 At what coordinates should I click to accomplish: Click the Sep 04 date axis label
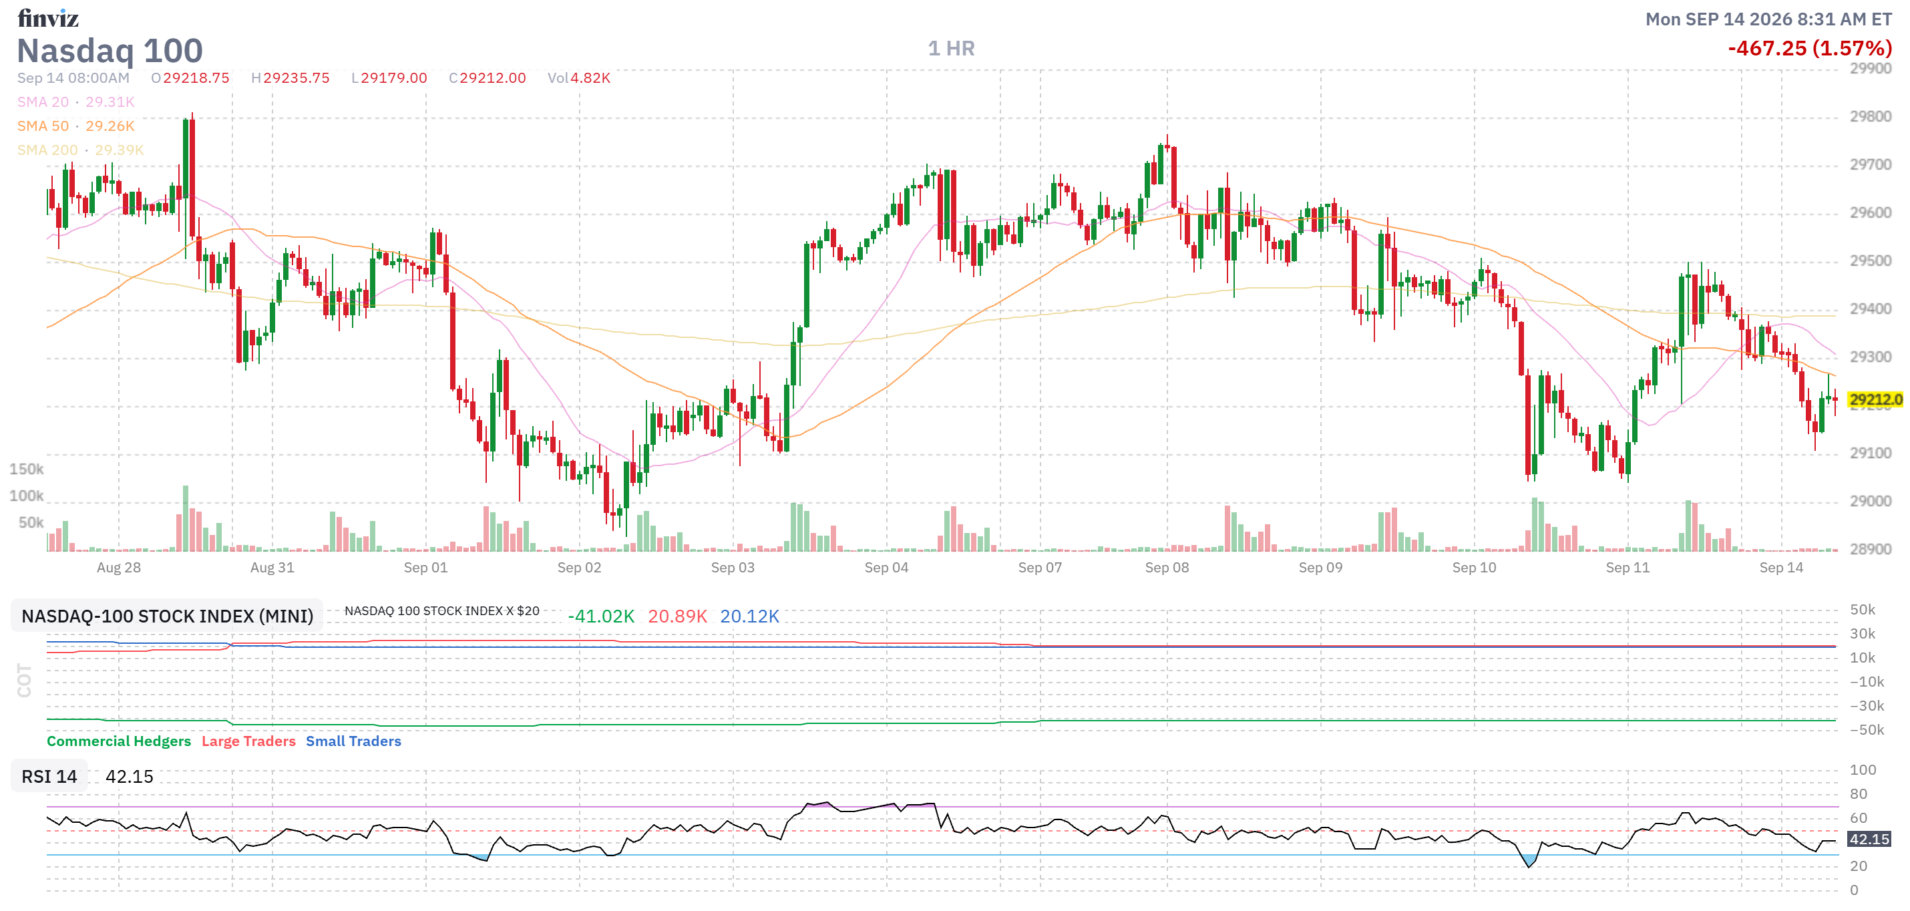(x=886, y=567)
